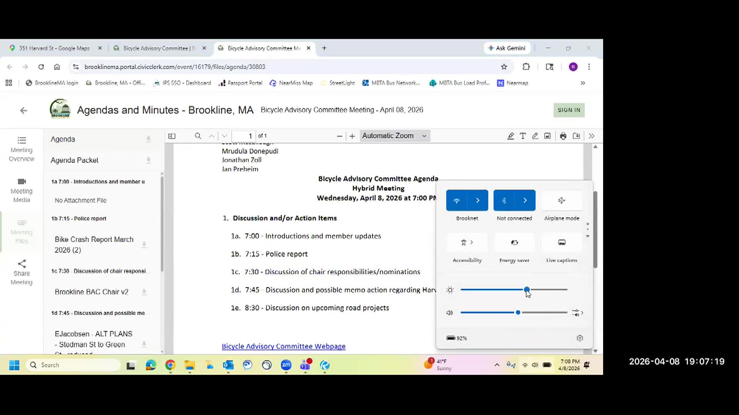This screenshot has width=739, height=415.
Task: Enable Airplane mode
Action: point(562,201)
